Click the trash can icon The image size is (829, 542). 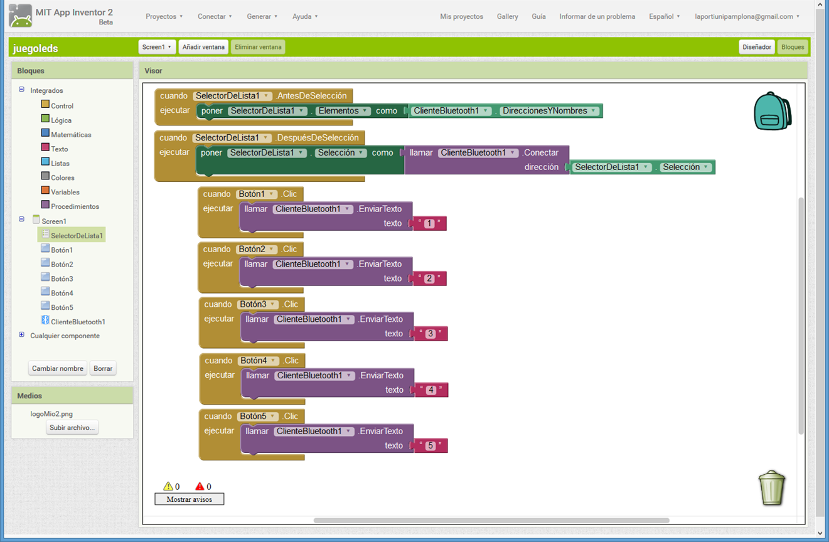pyautogui.click(x=771, y=487)
